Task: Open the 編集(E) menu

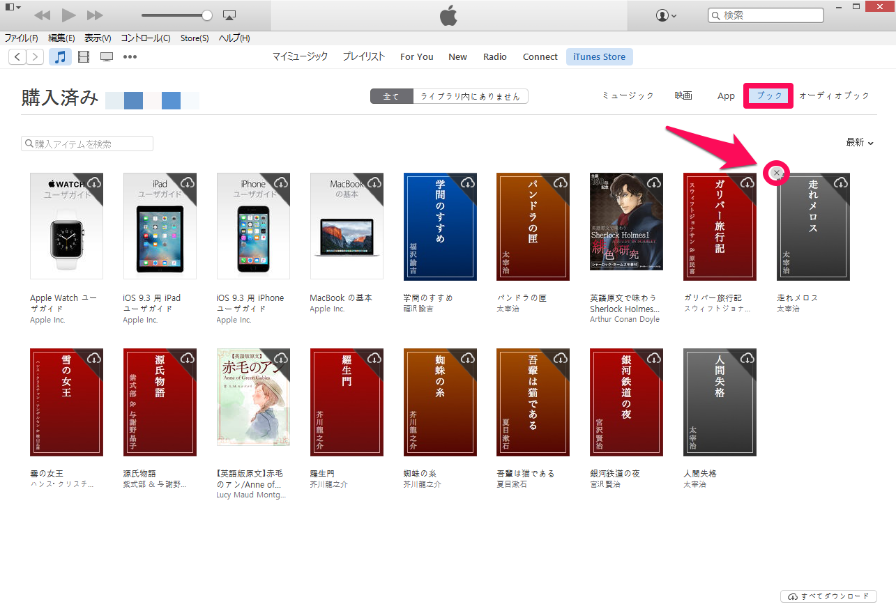Action: tap(61, 38)
